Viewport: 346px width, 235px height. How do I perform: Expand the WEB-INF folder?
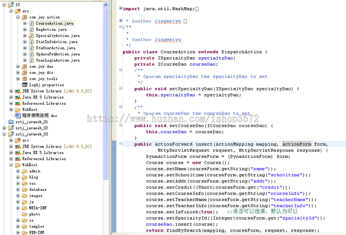click(18, 232)
